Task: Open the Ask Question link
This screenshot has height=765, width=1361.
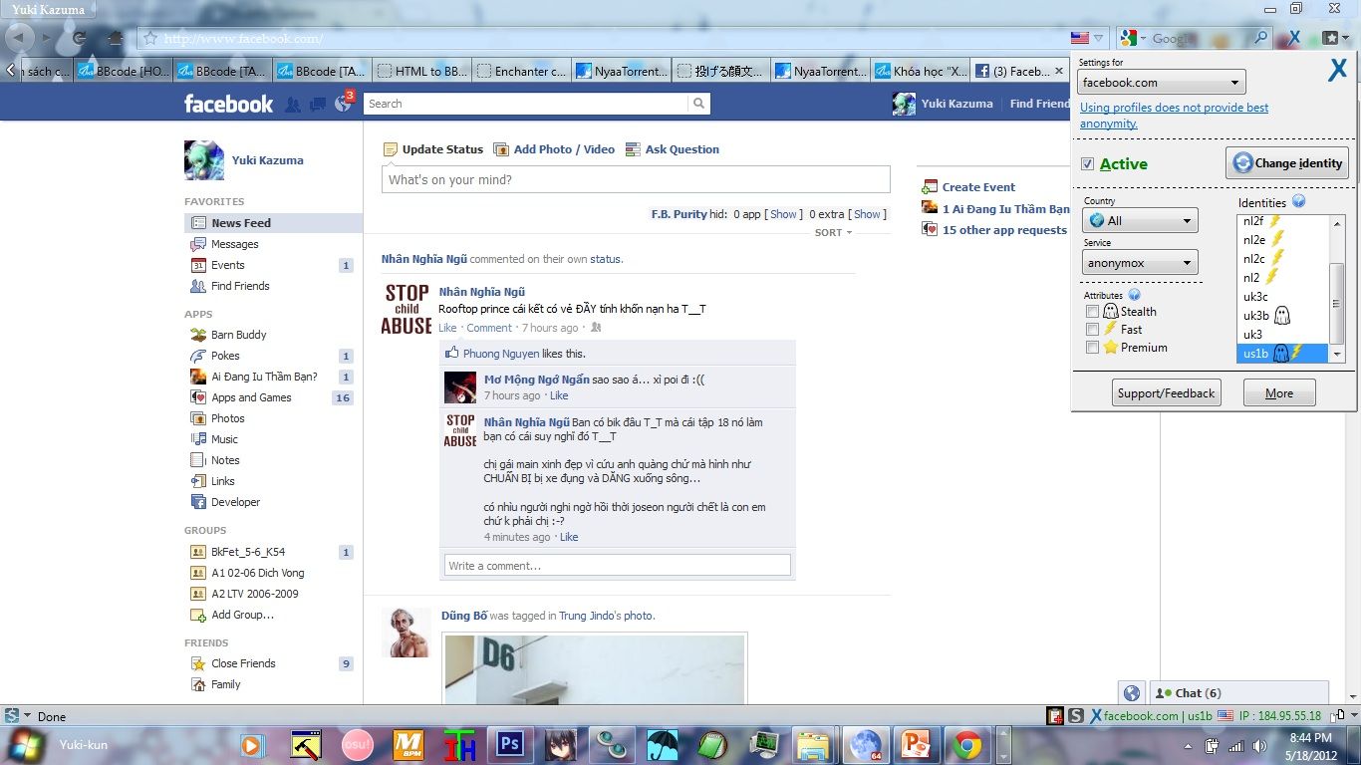Action: tap(681, 149)
